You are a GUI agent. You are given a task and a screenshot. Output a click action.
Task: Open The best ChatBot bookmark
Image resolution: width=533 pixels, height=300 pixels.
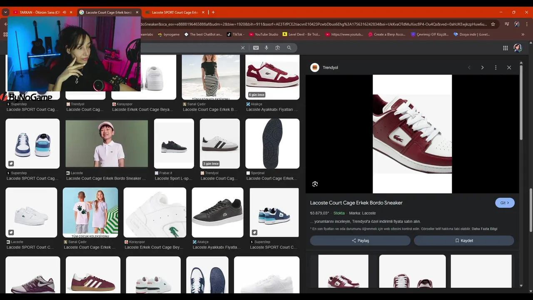[x=203, y=35]
